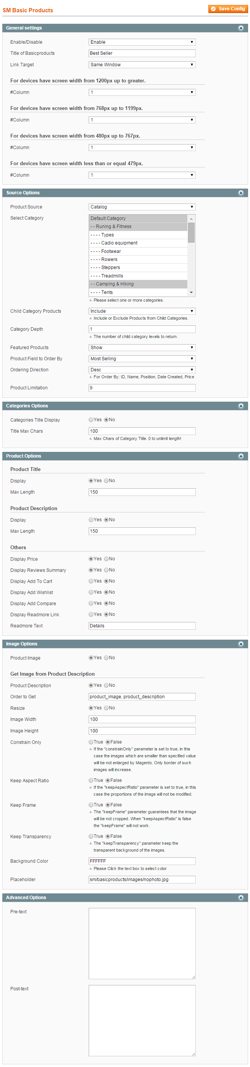Screen dimensions: 250x1067
Task: Set Display Price to No
Action: click(106, 559)
